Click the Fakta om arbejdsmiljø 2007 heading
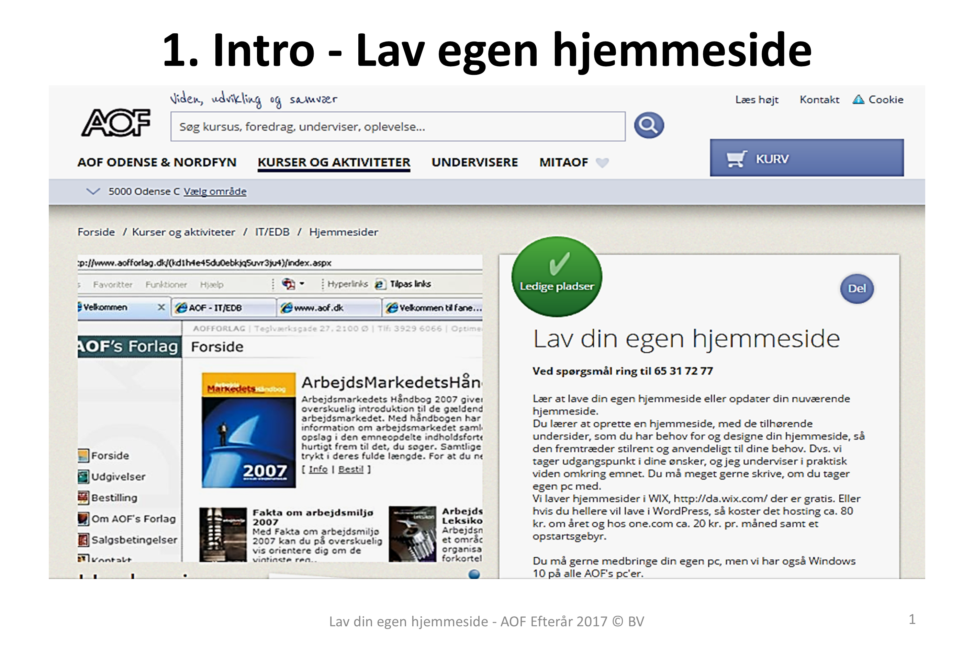Viewport: 974px width, 649px height. click(x=313, y=517)
